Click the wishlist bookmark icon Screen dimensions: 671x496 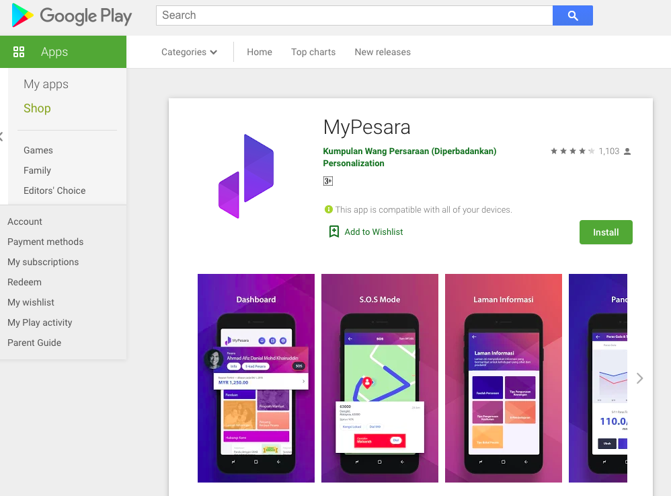(333, 232)
